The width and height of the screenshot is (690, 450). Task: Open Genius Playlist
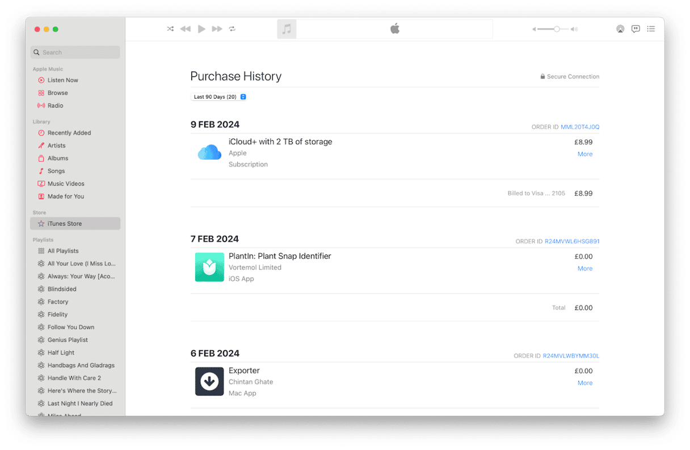point(75,340)
